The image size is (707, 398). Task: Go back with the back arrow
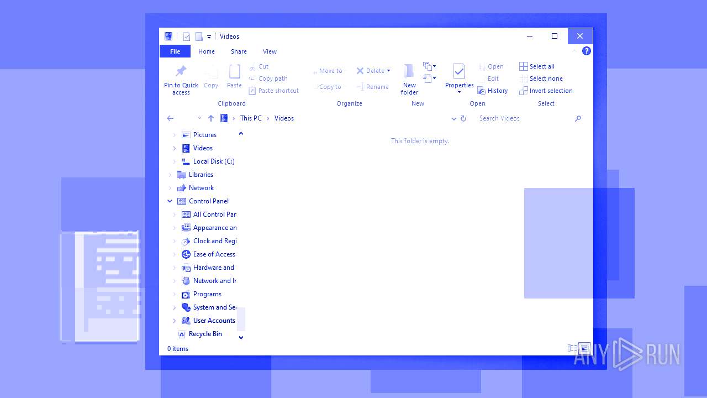click(x=170, y=118)
